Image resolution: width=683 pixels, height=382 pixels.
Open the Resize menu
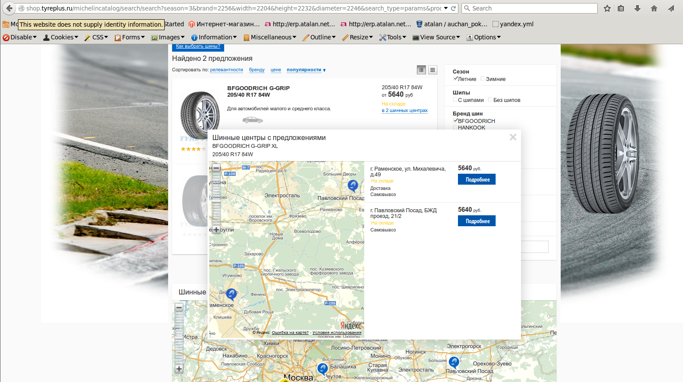coord(358,37)
